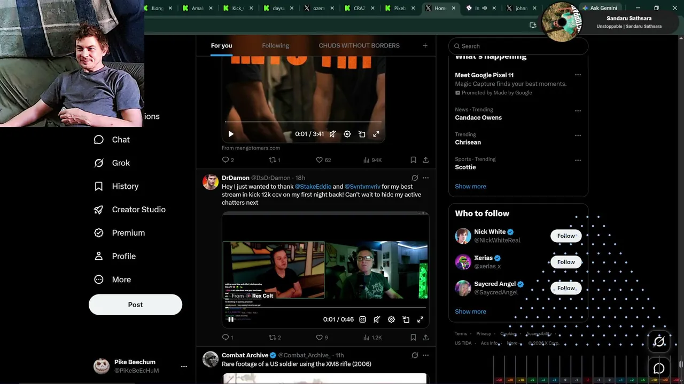Viewport: 684px width, 384px height.
Task: Seek on the 3:41 video progress bar
Action: tap(304, 123)
